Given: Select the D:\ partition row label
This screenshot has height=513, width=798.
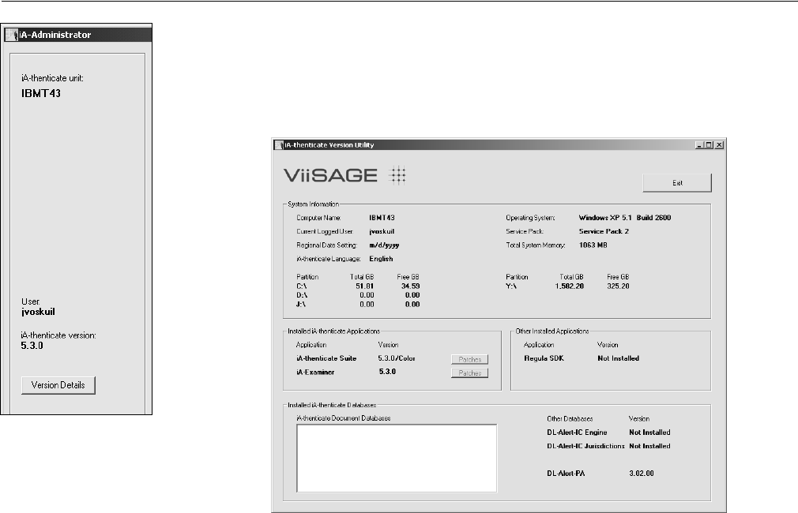Looking at the screenshot, I should click(302, 295).
